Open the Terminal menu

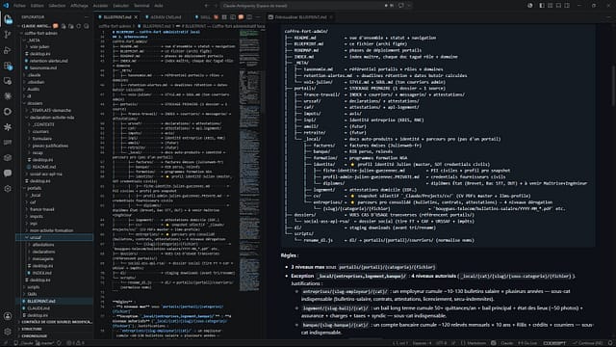(x=141, y=6)
